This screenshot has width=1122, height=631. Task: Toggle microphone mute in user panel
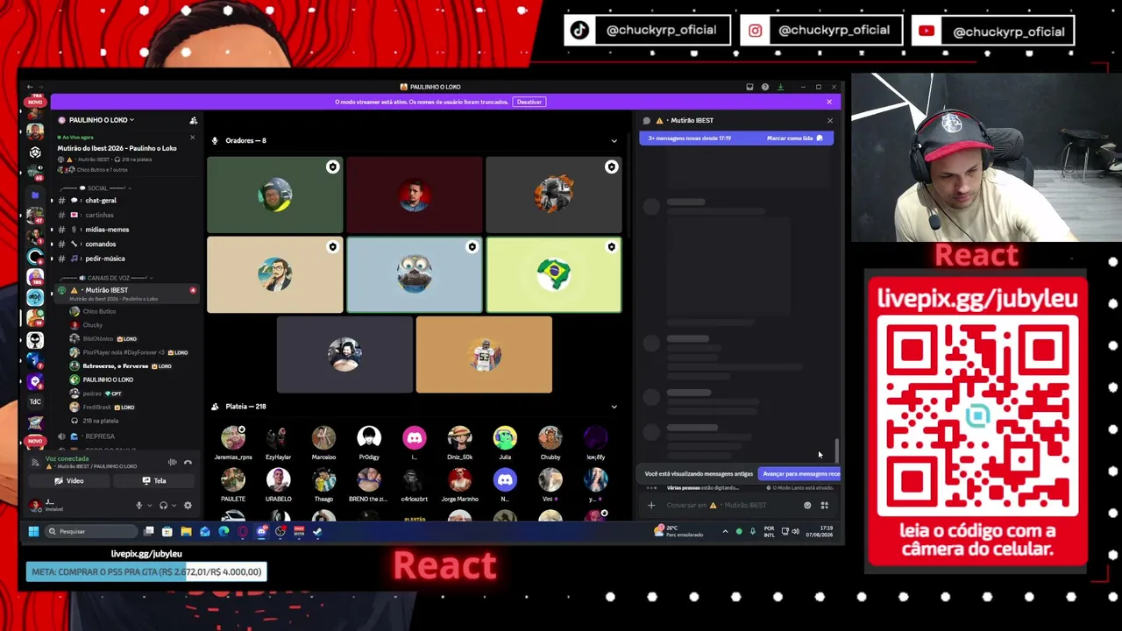138,506
